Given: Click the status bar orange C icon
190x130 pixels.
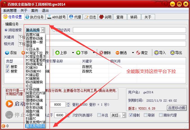Looking at the screenshot, I should (3, 126).
